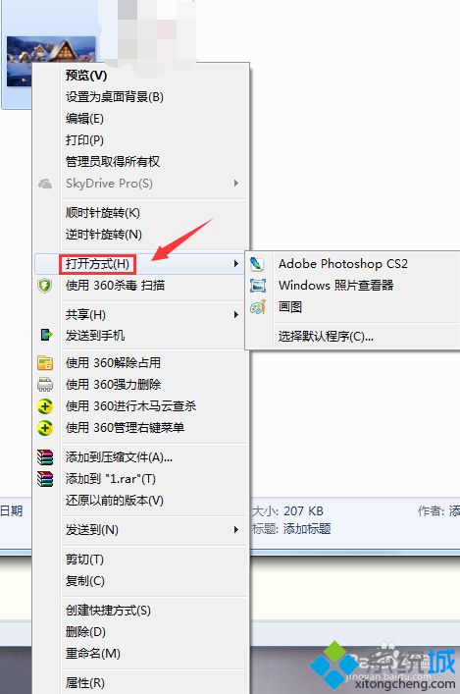Click the 360强力删除 shredder icon
The image size is (460, 694).
click(x=45, y=385)
